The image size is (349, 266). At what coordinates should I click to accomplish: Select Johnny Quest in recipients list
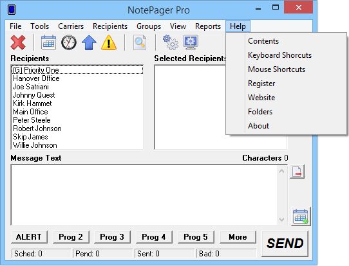pyautogui.click(x=77, y=95)
